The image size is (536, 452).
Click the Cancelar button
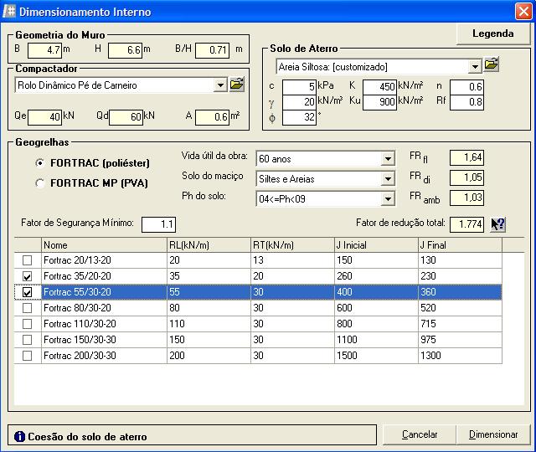point(420,434)
